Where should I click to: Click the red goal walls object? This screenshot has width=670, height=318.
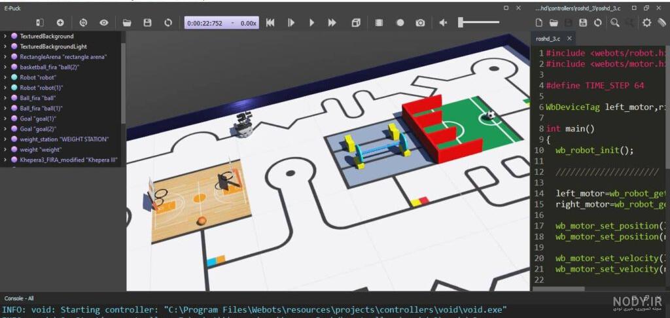coord(442,128)
